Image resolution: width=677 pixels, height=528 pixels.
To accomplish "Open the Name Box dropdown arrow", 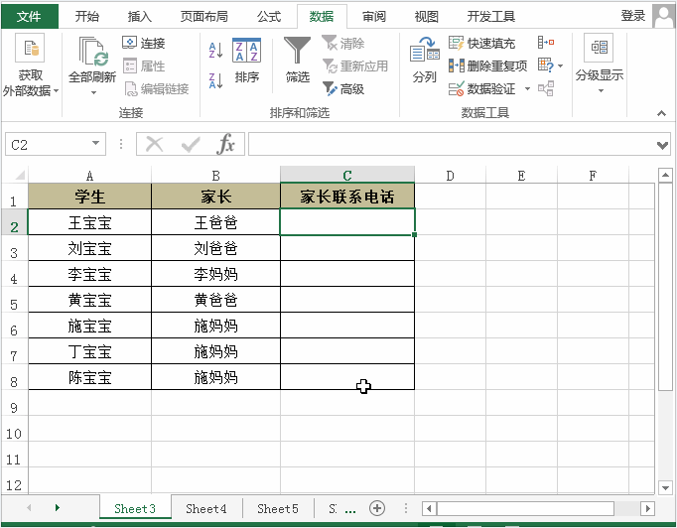I will [96, 144].
